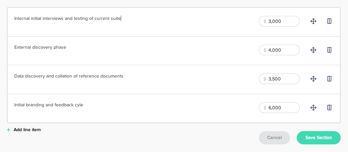Edit the External discovery phase description
The height and width of the screenshot is (152, 348).
pos(40,47)
